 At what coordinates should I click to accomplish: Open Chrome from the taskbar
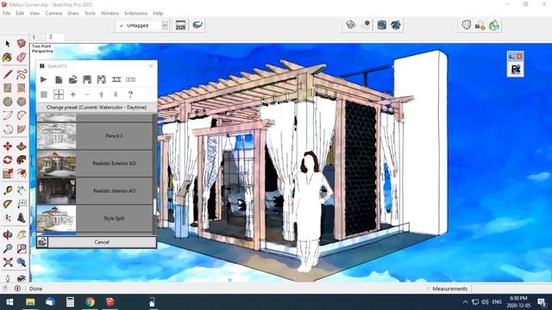click(90, 302)
